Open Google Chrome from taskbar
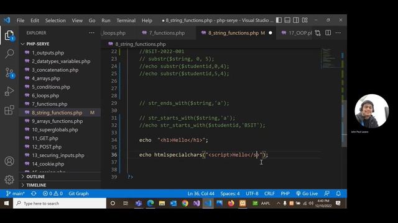Screen dimensions: 398x223 click(x=185, y=203)
